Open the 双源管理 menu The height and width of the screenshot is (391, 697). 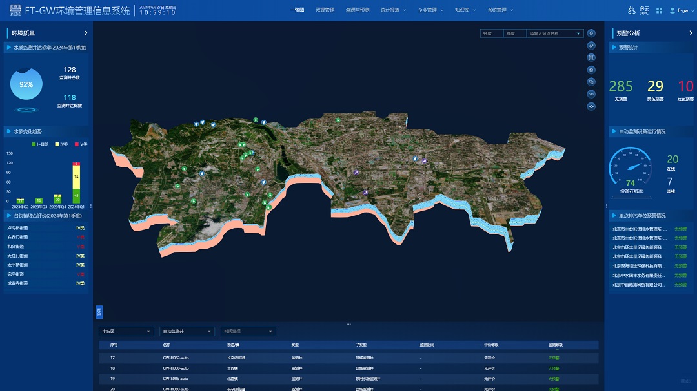click(325, 10)
